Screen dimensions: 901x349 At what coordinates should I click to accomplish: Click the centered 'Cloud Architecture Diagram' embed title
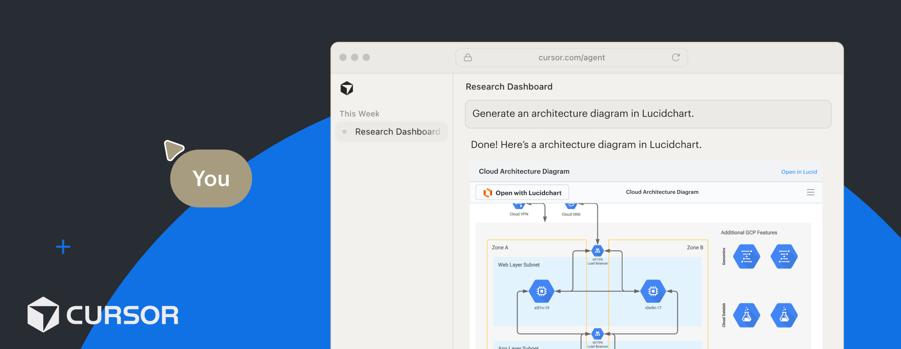click(662, 192)
